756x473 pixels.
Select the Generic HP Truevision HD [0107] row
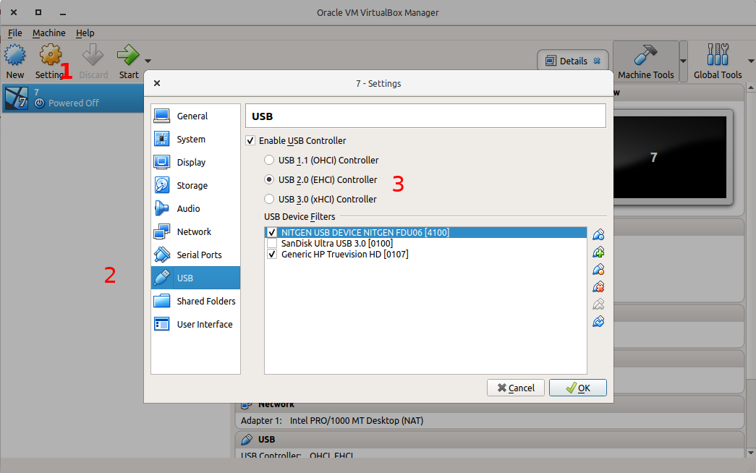click(425, 254)
